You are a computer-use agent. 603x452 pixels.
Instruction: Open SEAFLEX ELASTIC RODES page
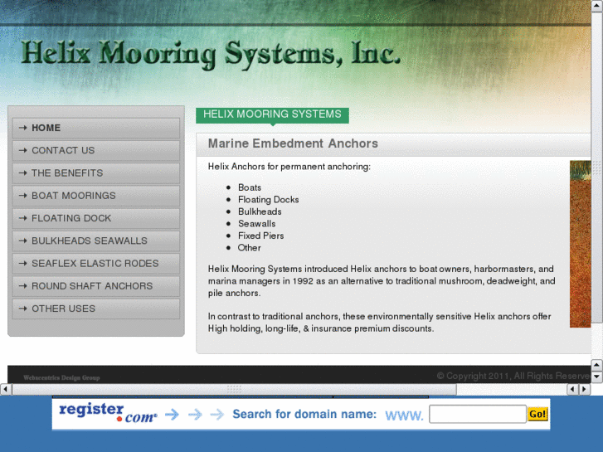point(95,264)
